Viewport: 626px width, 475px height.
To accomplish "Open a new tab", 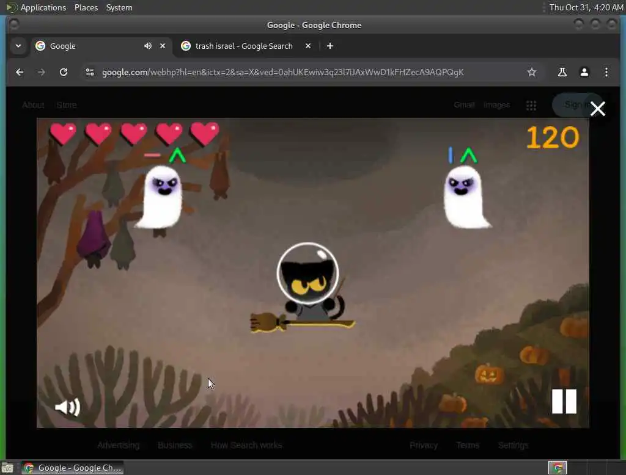I will [330, 46].
